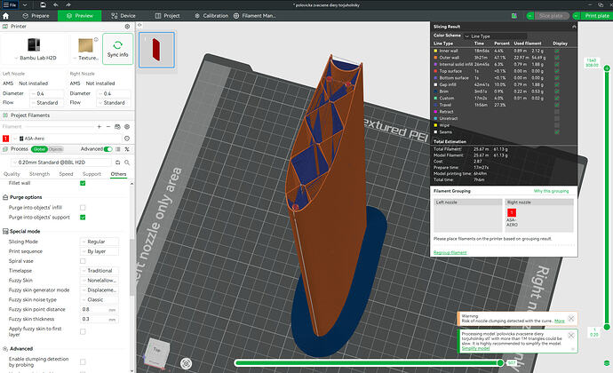The width and height of the screenshot is (613, 373).
Task: Switch to the Prepare tab
Action: 36,16
